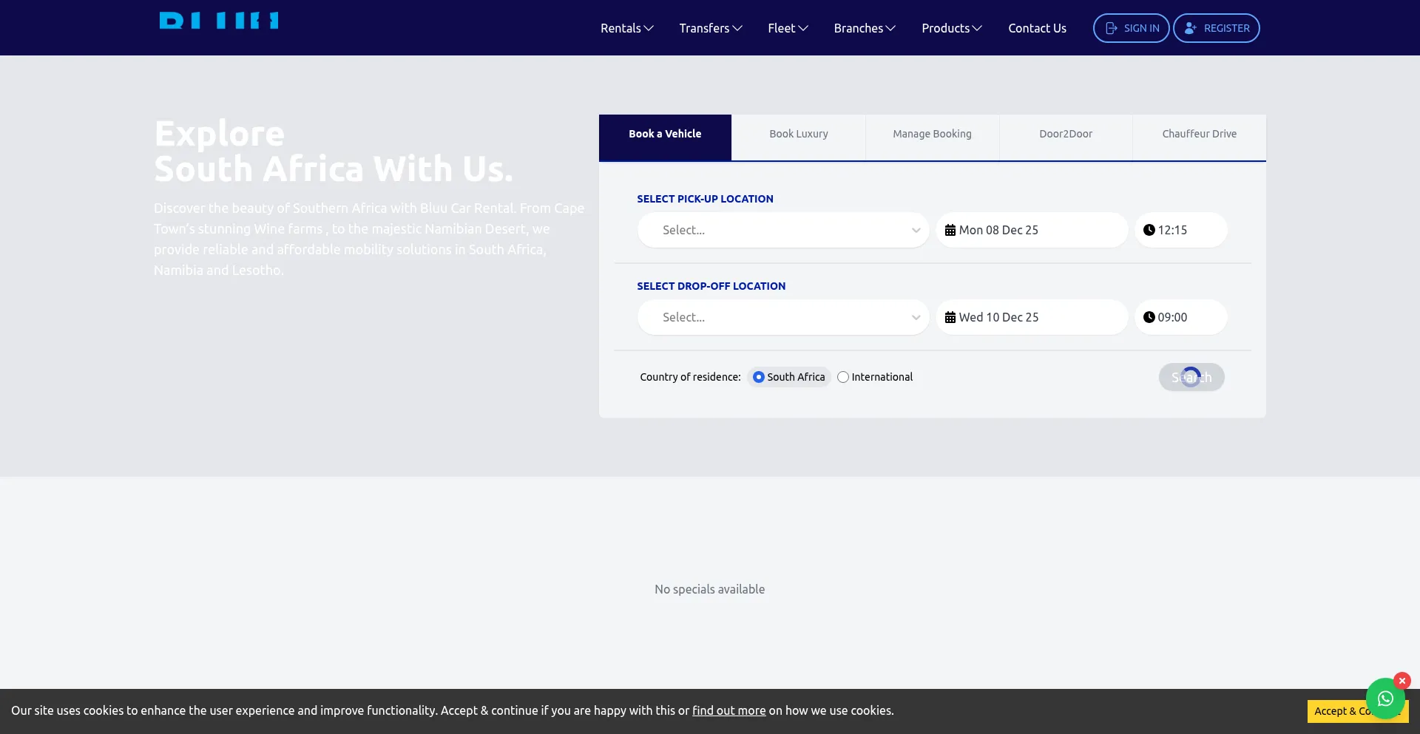Open the clock picker showing 09:00
This screenshot has width=1420, height=734.
1180,317
